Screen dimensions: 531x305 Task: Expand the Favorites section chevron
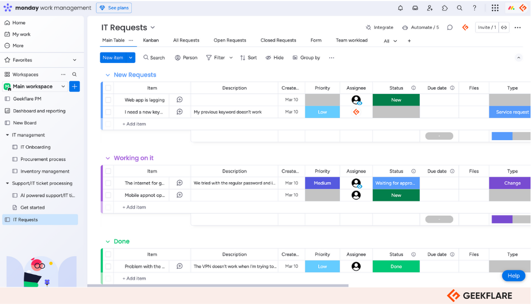pyautogui.click(x=75, y=60)
